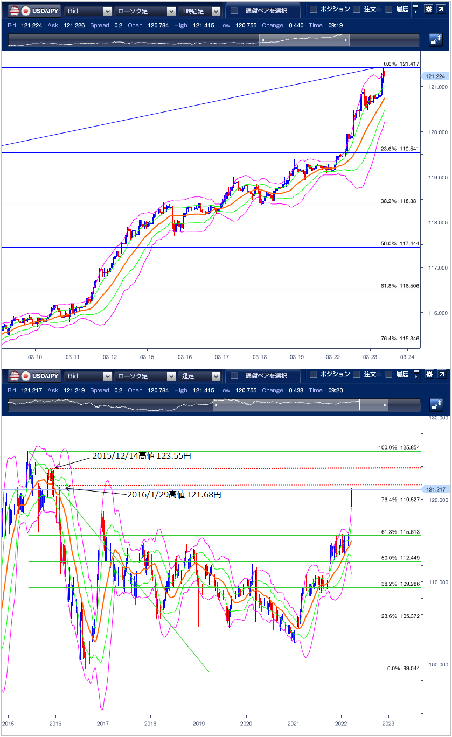Click right handle of hourly range slider

[346, 40]
